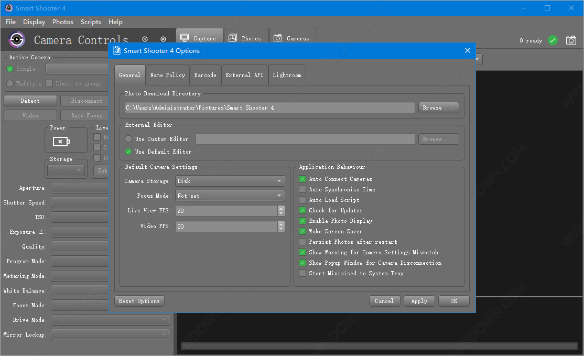Click the Disconnect button
The image size is (584, 356).
coord(84,101)
